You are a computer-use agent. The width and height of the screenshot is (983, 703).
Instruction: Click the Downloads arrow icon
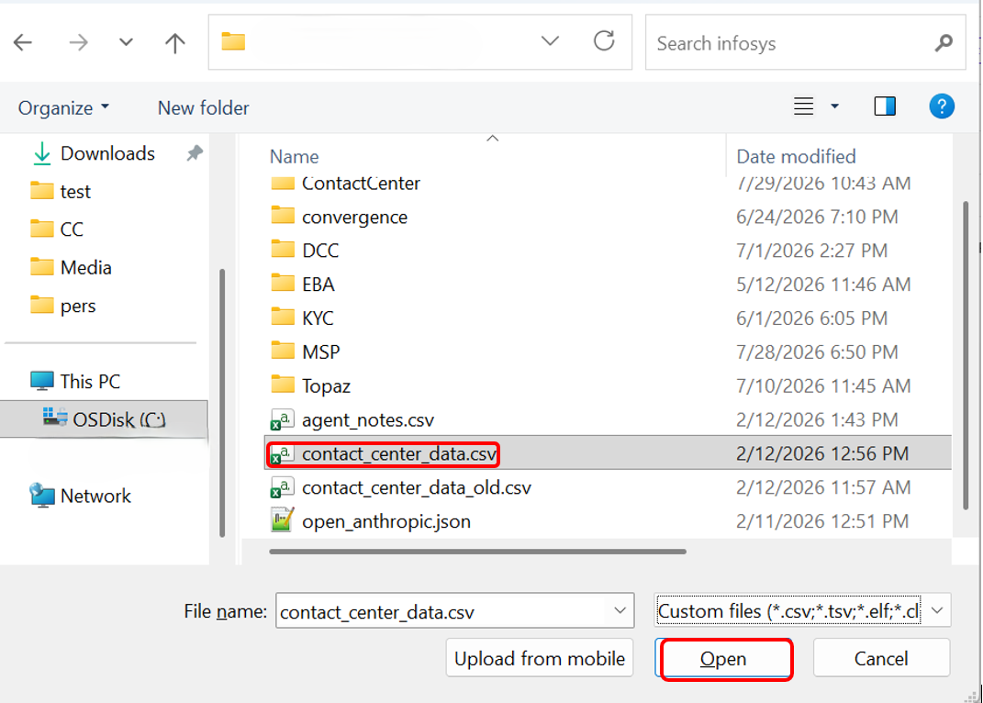(42, 153)
